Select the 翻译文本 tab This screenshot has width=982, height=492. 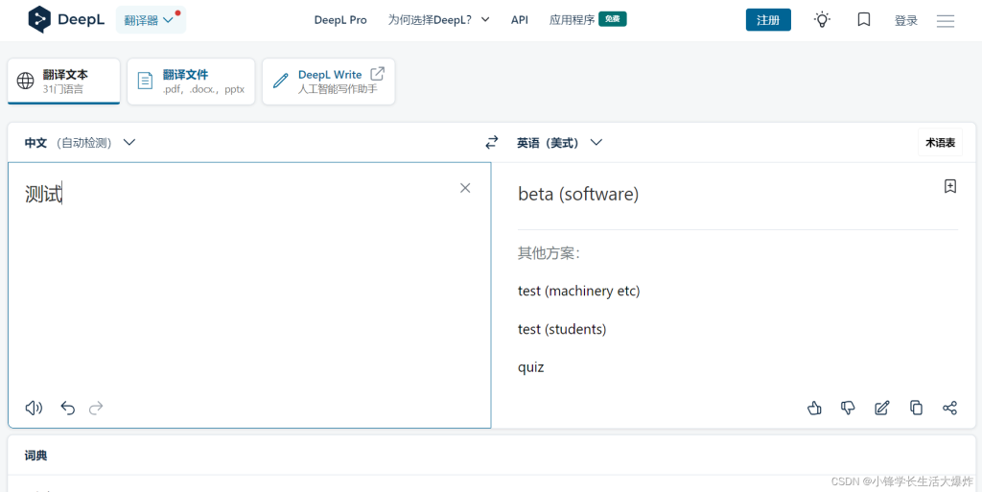click(x=63, y=82)
